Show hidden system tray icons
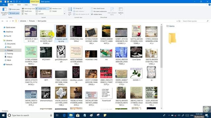Image resolution: width=211 pixels, height=118 pixels. (169, 115)
